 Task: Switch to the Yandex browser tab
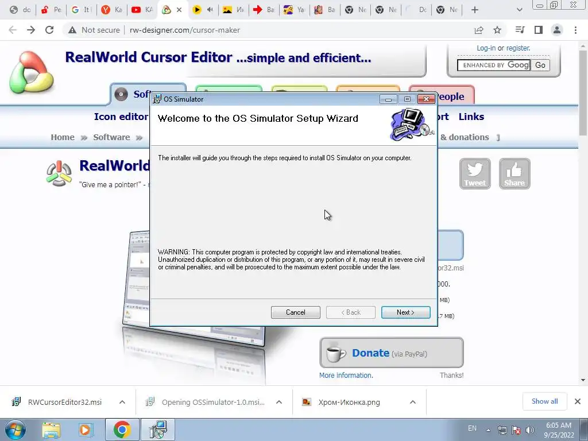click(111, 10)
